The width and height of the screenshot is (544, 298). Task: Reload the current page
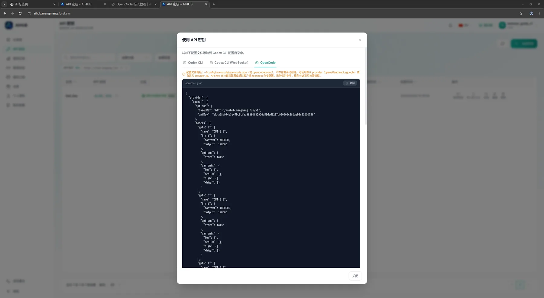coord(20,13)
